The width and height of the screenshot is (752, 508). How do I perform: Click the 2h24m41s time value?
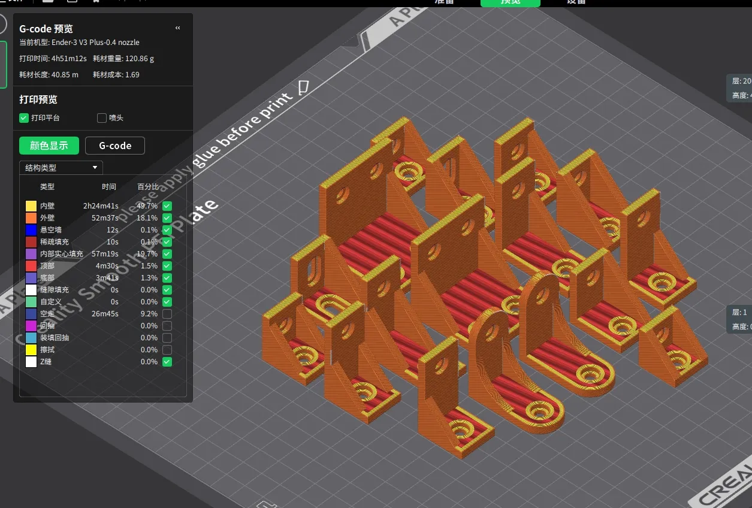tap(101, 206)
